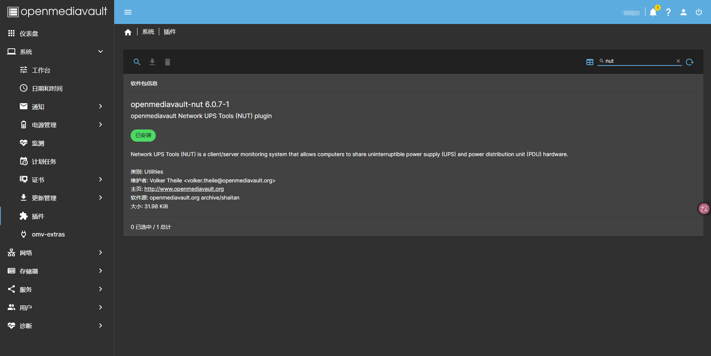Image resolution: width=711 pixels, height=356 pixels.
Task: Click the 软件源 archive/shaitan line
Action: click(185, 198)
